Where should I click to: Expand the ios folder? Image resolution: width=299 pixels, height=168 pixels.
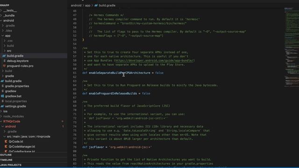coord(1,111)
